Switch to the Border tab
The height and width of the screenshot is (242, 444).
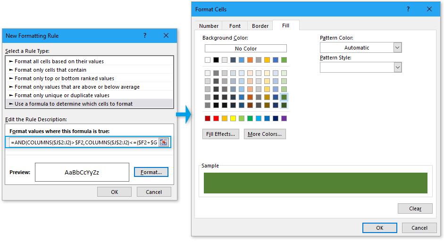(x=260, y=26)
